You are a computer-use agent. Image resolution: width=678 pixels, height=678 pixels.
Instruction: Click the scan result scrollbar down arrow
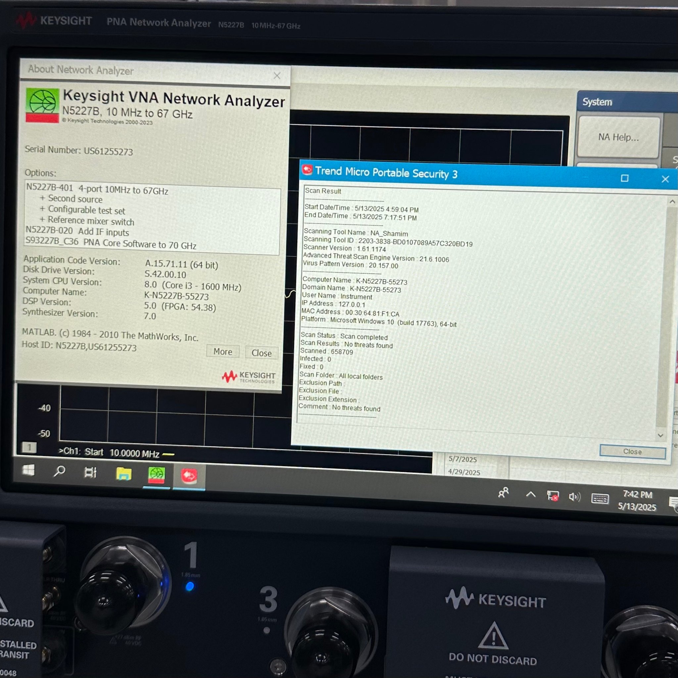tap(660, 436)
